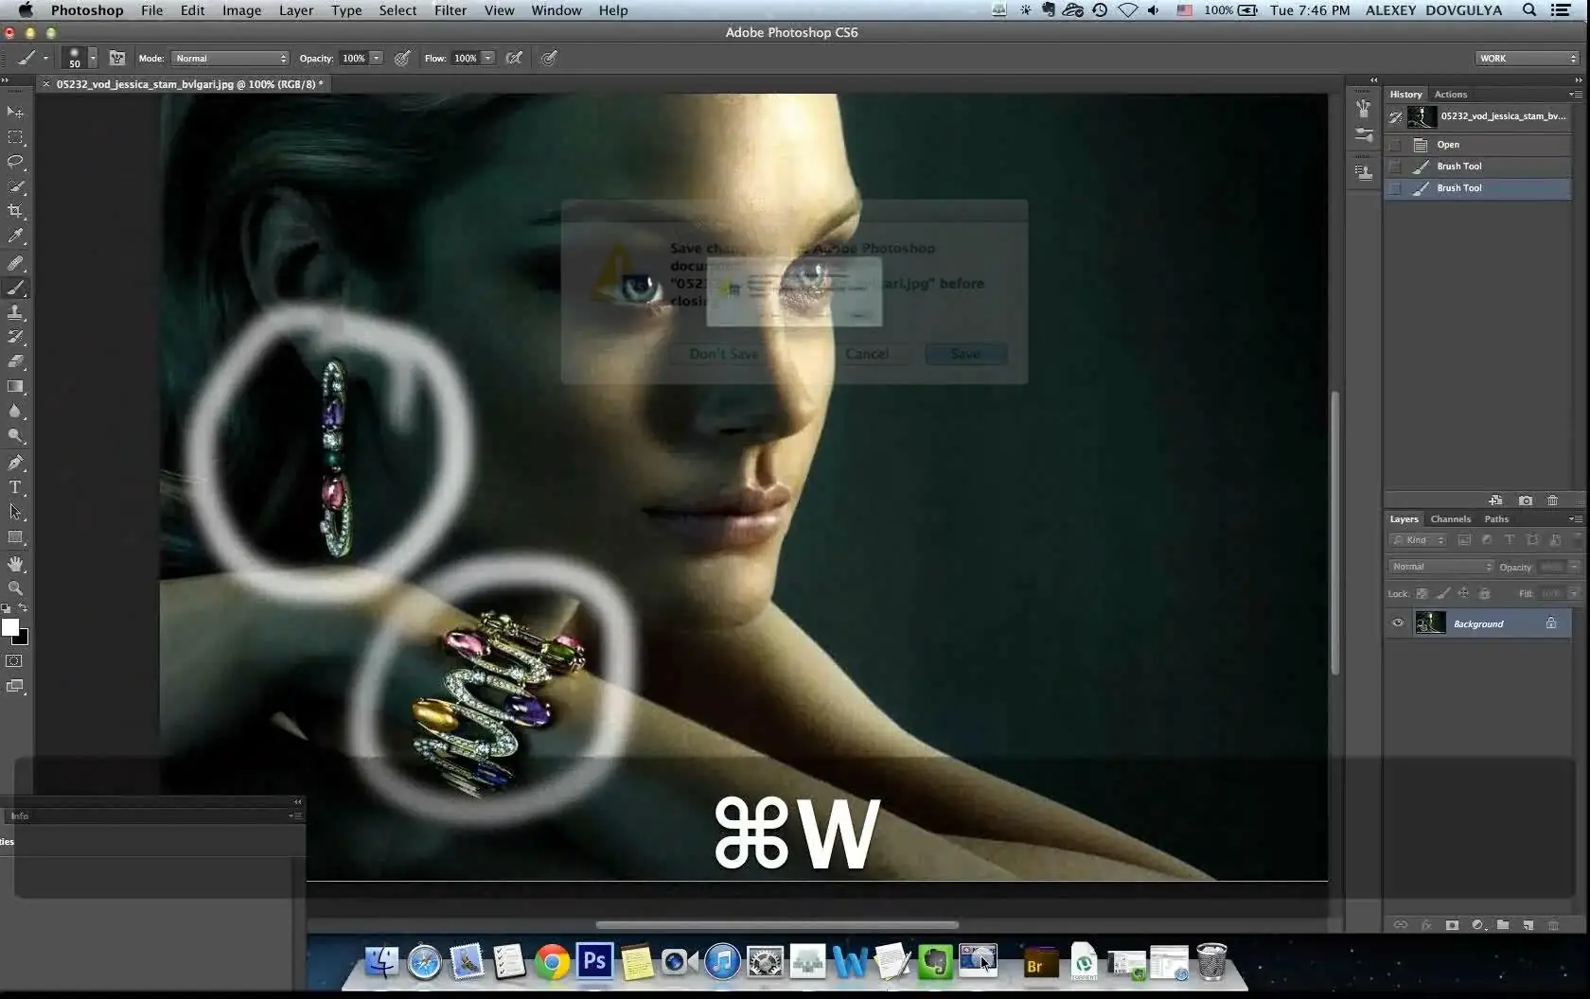Image resolution: width=1590 pixels, height=999 pixels.
Task: Set the foreground color swatch
Action: click(x=9, y=627)
